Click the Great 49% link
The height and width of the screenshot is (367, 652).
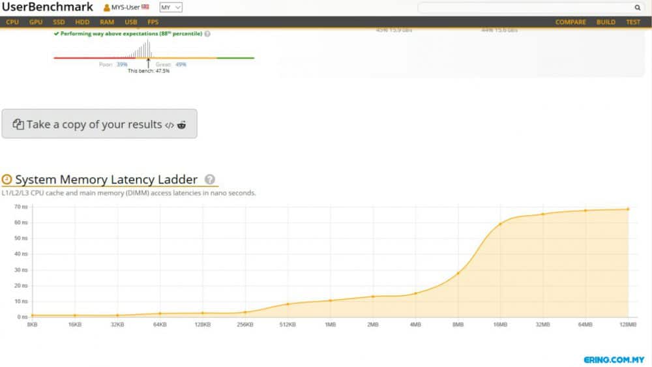pos(181,65)
